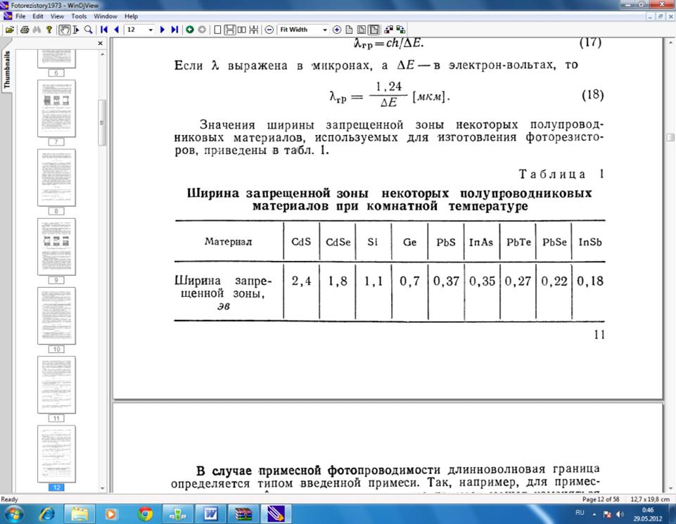Open the Tools menu
The image size is (676, 524).
tap(79, 16)
